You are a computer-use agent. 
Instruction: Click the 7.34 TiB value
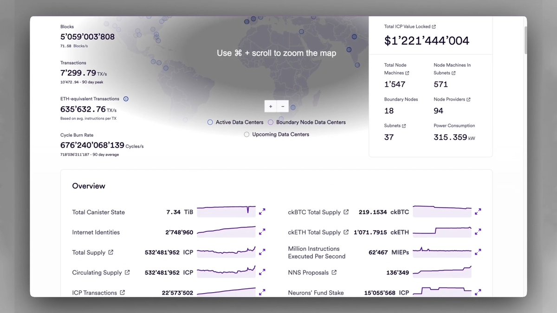pyautogui.click(x=180, y=212)
